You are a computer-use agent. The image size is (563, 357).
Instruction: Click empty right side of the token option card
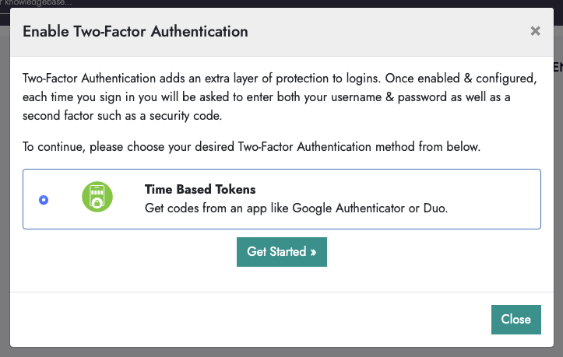coord(498,199)
